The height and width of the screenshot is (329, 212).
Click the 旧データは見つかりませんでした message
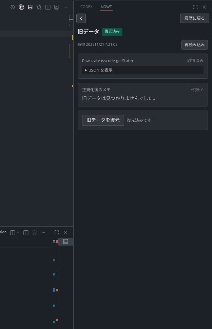(x=119, y=98)
